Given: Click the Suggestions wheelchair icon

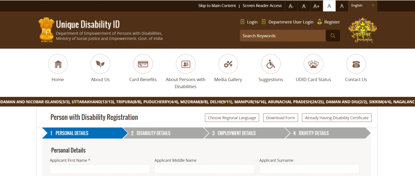Looking at the screenshot, I should point(270,64).
